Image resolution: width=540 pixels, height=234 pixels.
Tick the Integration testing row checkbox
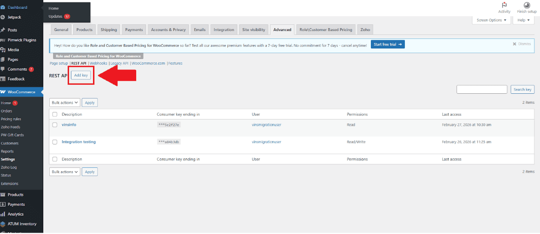pyautogui.click(x=55, y=142)
